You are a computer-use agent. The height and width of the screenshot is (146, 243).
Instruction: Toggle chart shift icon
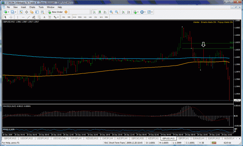tap(128, 12)
